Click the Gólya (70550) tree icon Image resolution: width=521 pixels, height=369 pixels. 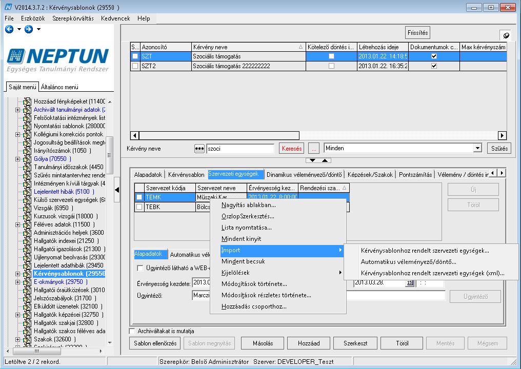coord(27,159)
